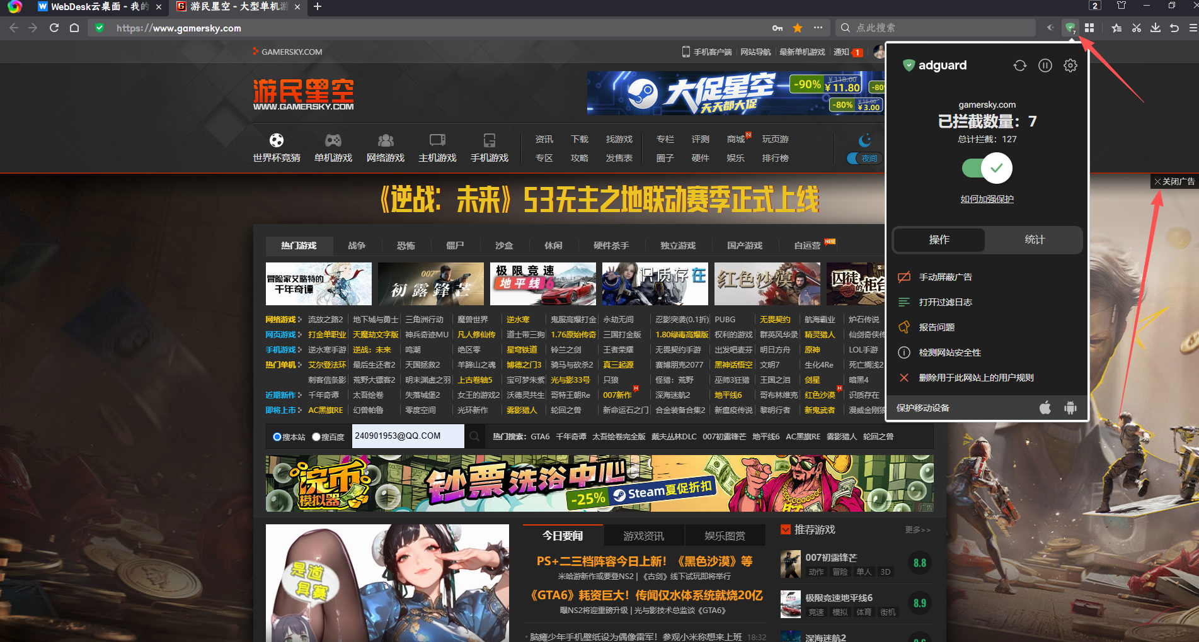
Task: Click the site search field containing the email
Action: point(408,436)
